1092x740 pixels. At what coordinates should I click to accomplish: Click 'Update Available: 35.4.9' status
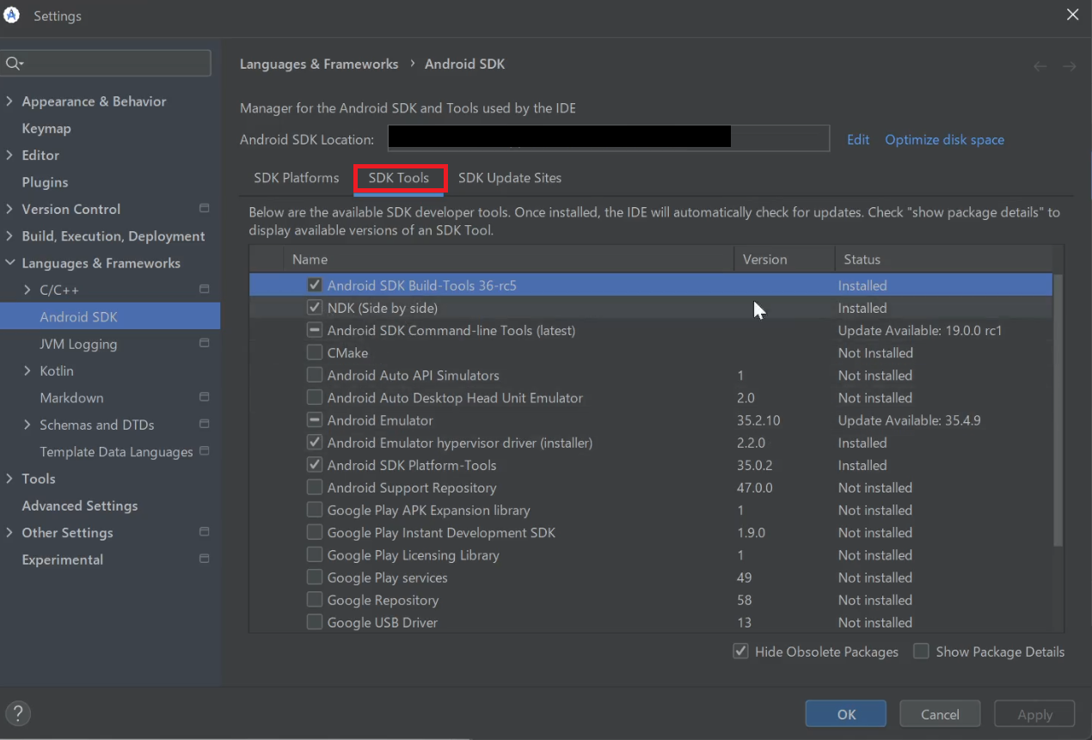tap(910, 420)
